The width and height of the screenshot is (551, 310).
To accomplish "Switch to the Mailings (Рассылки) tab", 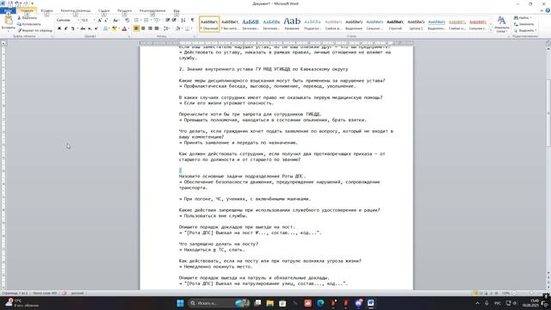I will tap(124, 10).
